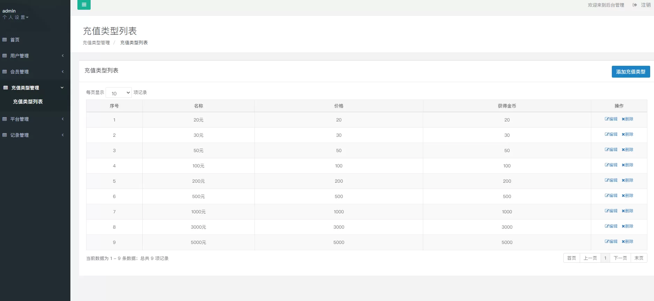
Task: Click the 添加充值类型 button
Action: [x=630, y=72]
